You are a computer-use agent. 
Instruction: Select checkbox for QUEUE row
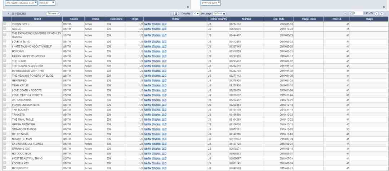pos(4,29)
